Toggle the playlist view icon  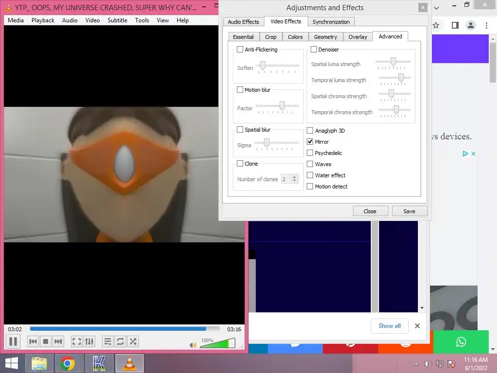tap(107, 341)
